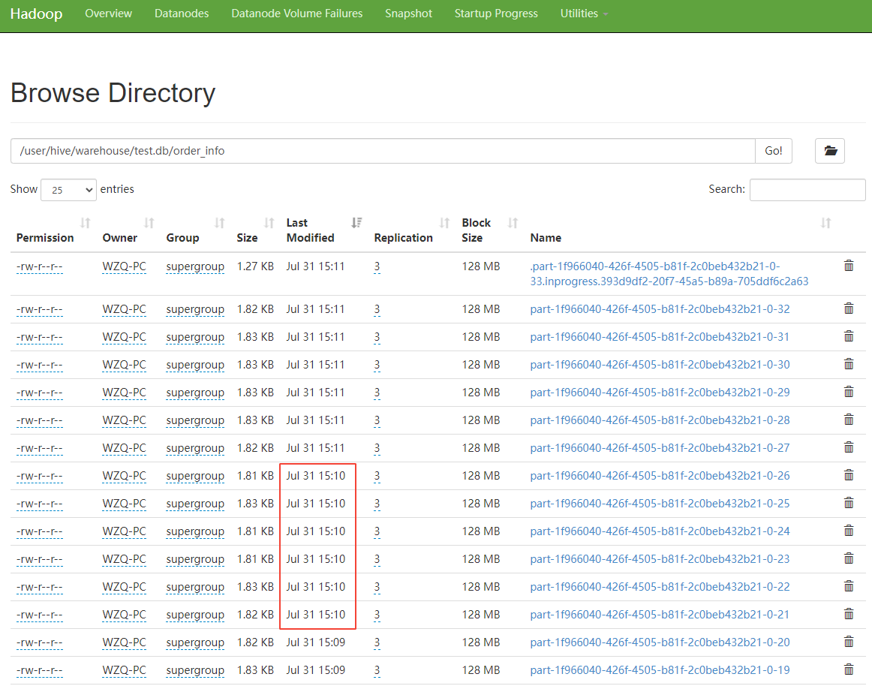The width and height of the screenshot is (872, 689).
Task: Click trash icon for part file 0-27
Action: [x=849, y=447]
